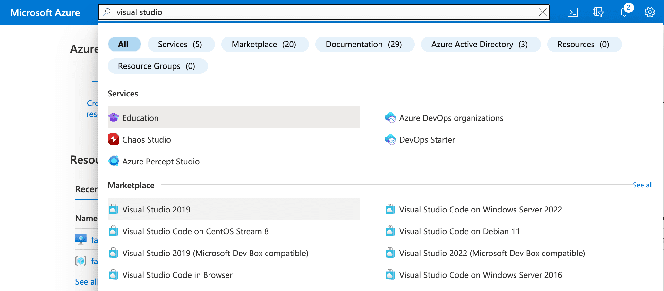This screenshot has width=664, height=291.
Task: Click the DevOps Starter icon
Action: click(390, 139)
